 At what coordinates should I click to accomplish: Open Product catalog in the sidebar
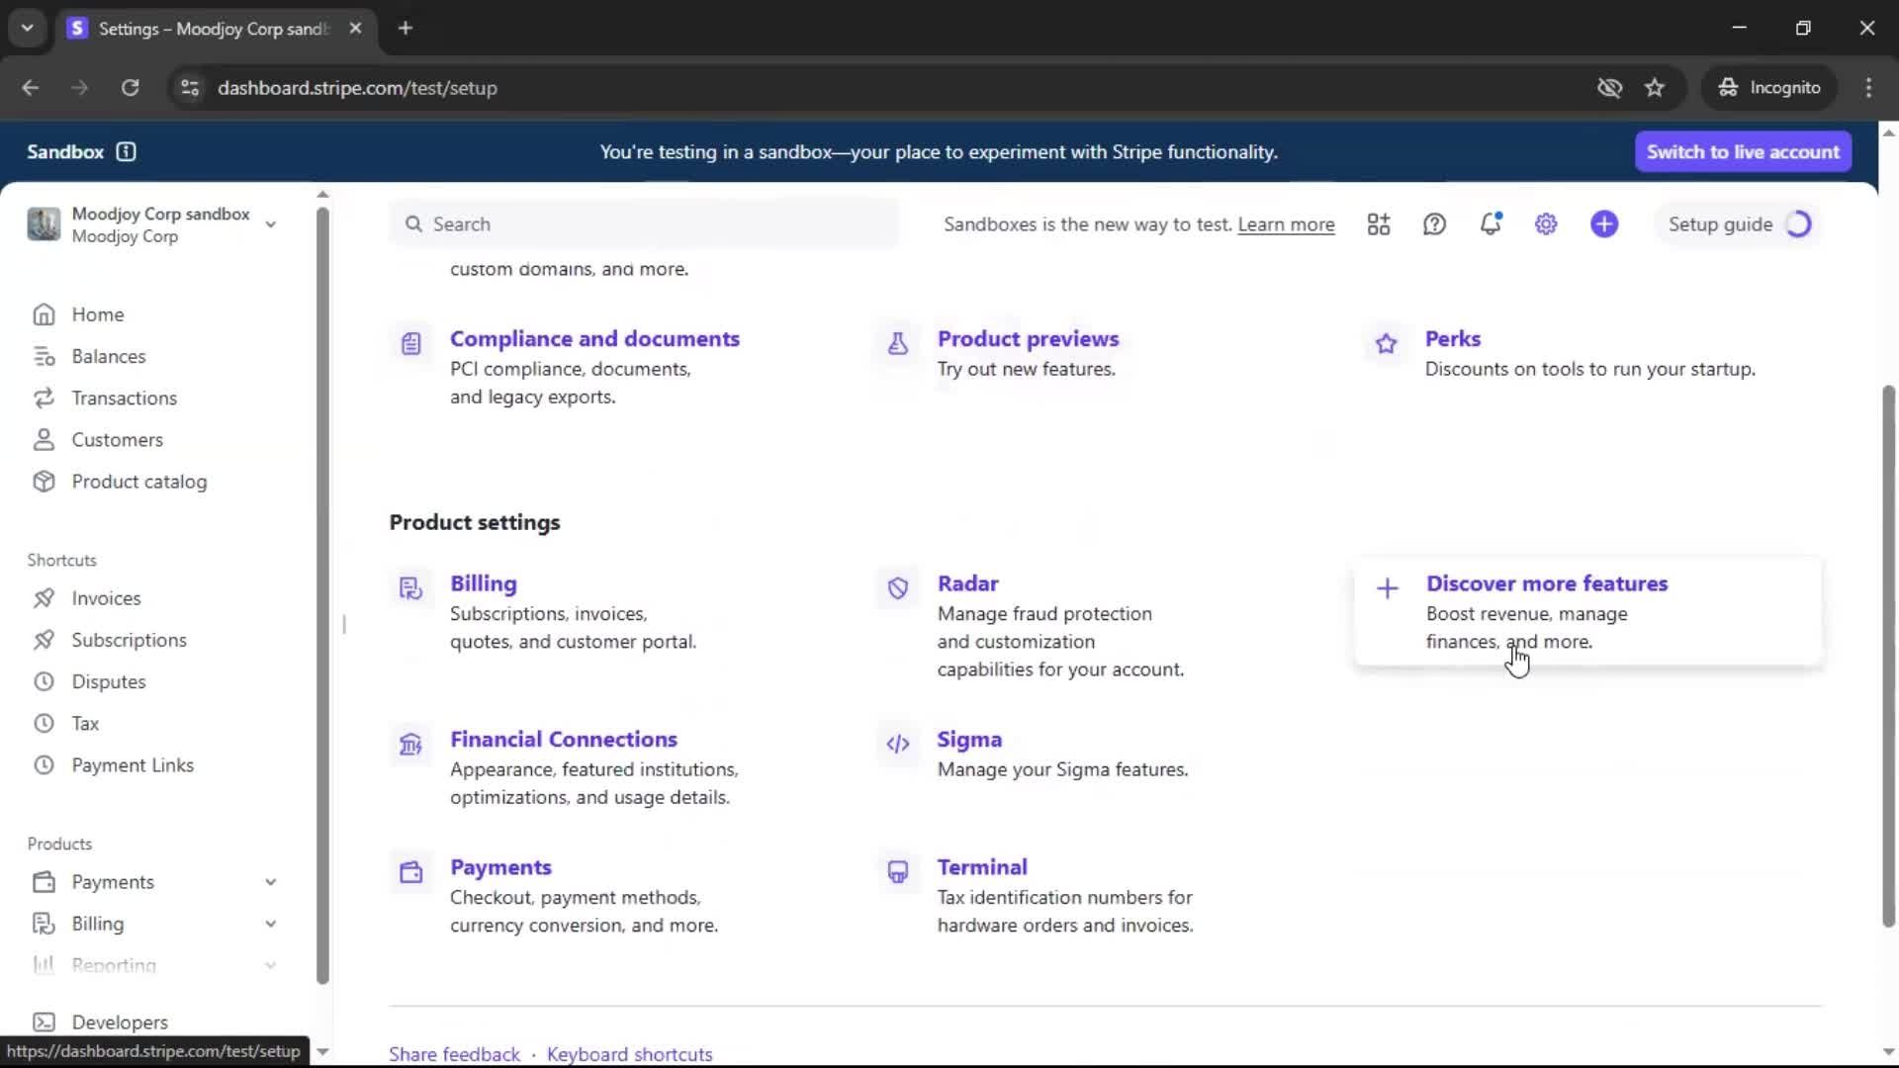138,482
